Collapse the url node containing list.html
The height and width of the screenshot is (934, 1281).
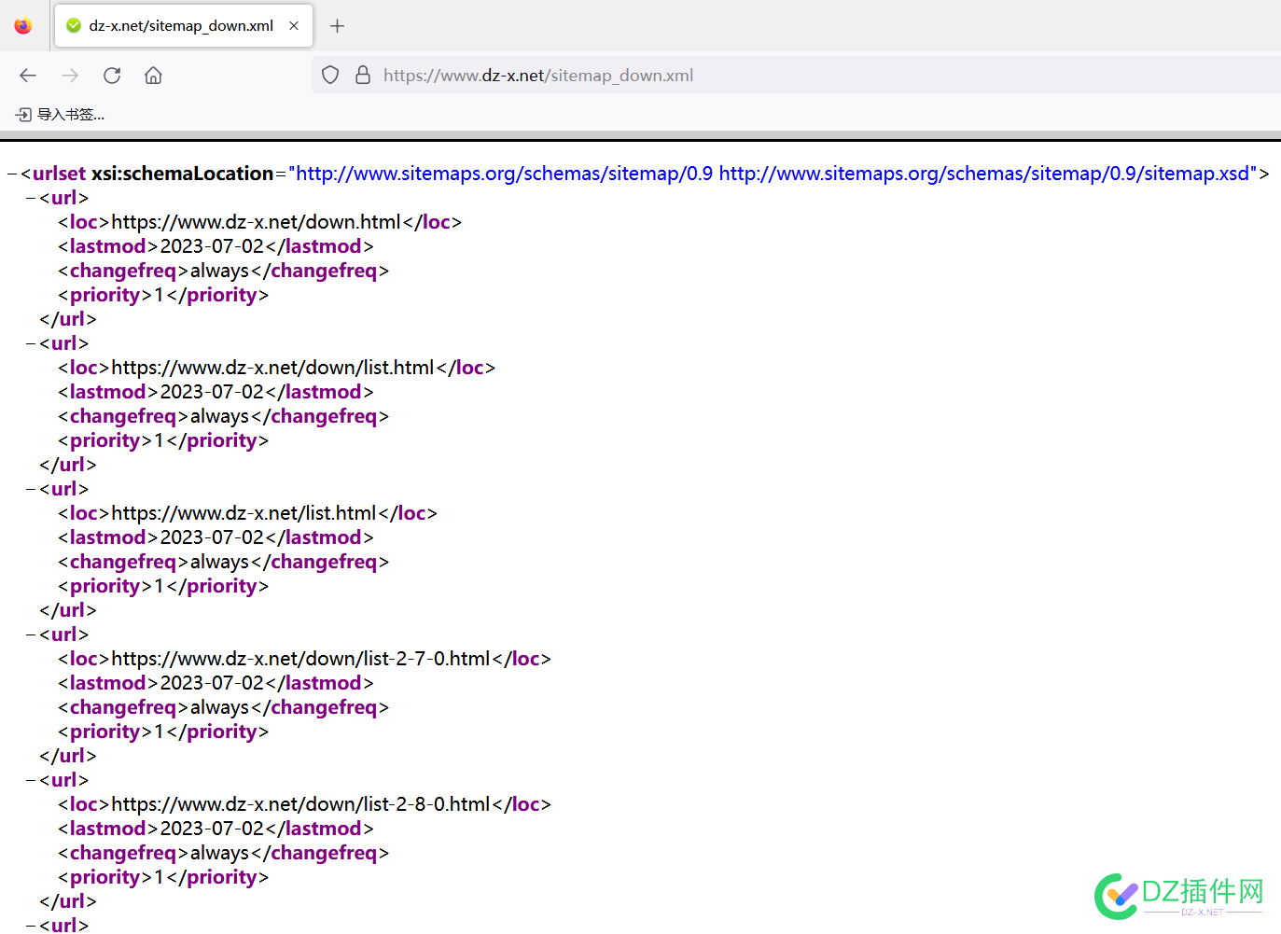click(x=31, y=490)
